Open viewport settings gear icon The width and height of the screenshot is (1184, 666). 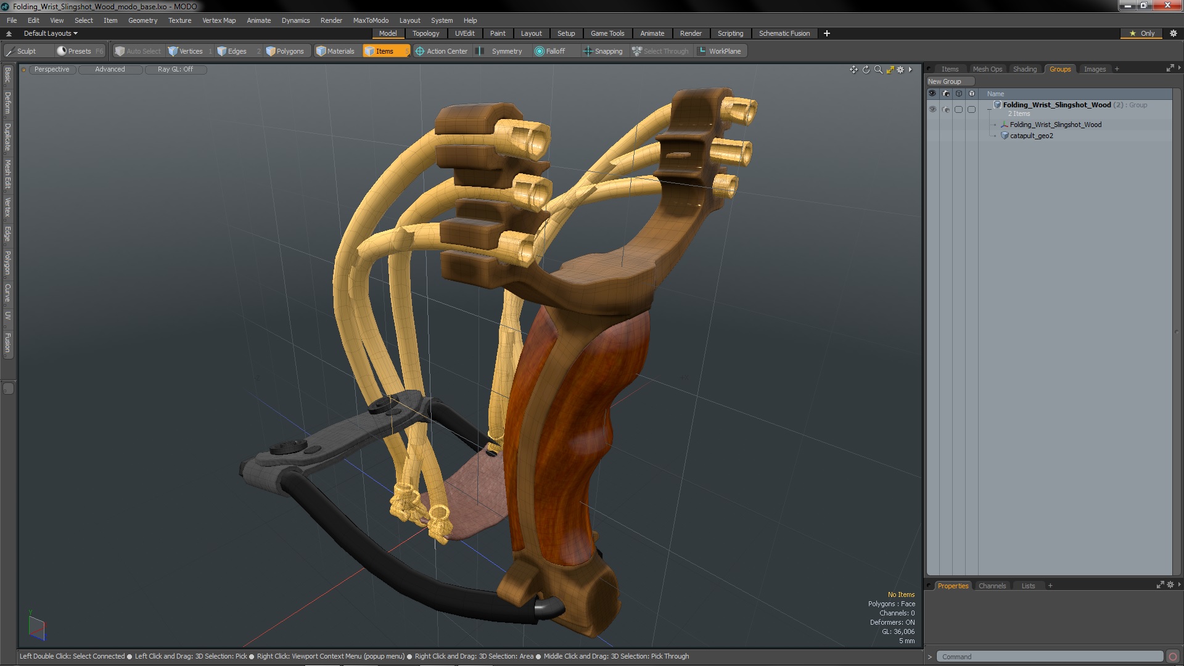[900, 70]
